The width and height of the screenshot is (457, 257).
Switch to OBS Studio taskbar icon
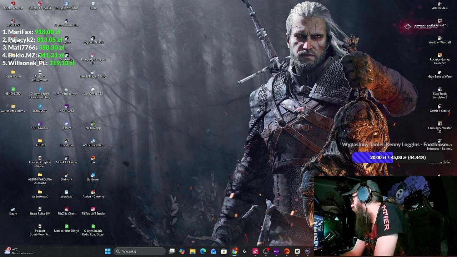(266, 251)
